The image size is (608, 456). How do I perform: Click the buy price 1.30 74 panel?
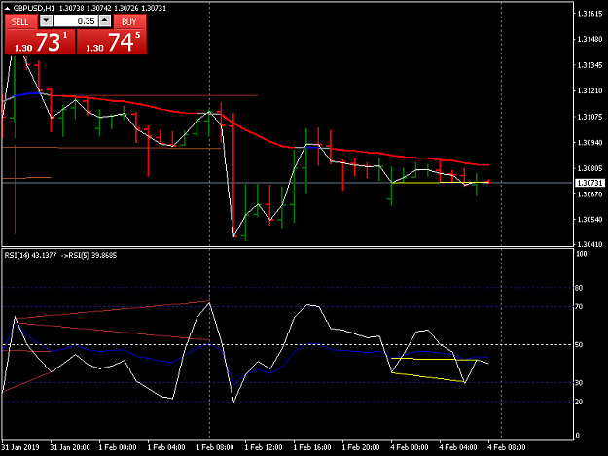tap(112, 42)
